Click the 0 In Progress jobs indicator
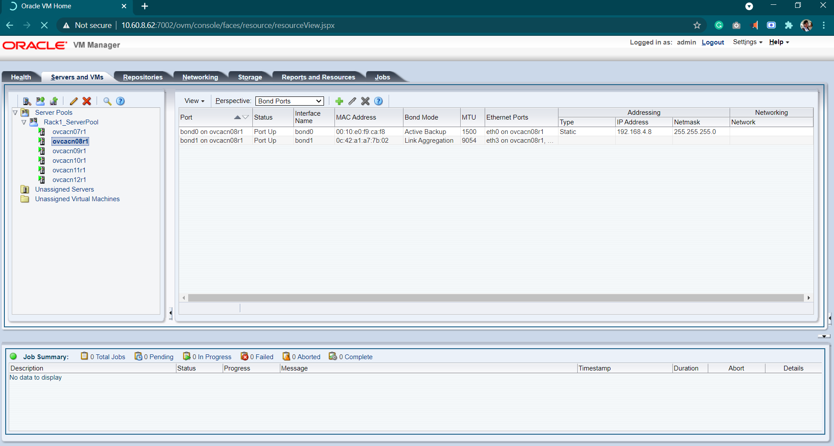Viewport: 834px width, 446px height. pyautogui.click(x=207, y=357)
